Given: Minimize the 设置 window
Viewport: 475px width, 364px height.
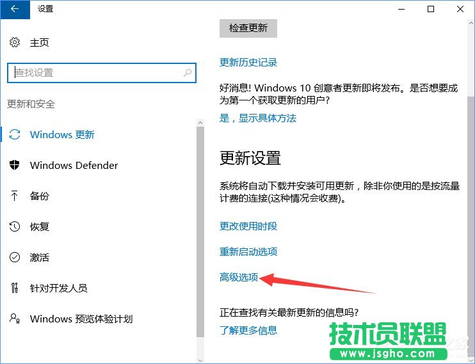Looking at the screenshot, I should [x=401, y=9].
